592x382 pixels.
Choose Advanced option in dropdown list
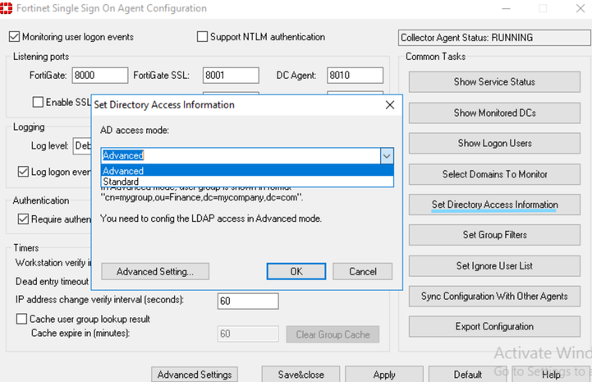(123, 171)
